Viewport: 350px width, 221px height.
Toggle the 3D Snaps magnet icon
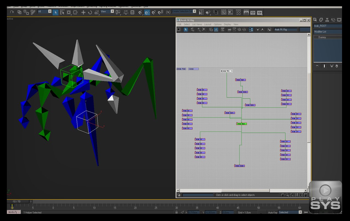[x=141, y=12]
